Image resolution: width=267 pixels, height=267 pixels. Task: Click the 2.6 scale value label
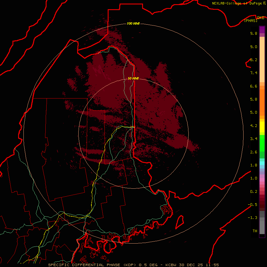pyautogui.click(x=254, y=152)
